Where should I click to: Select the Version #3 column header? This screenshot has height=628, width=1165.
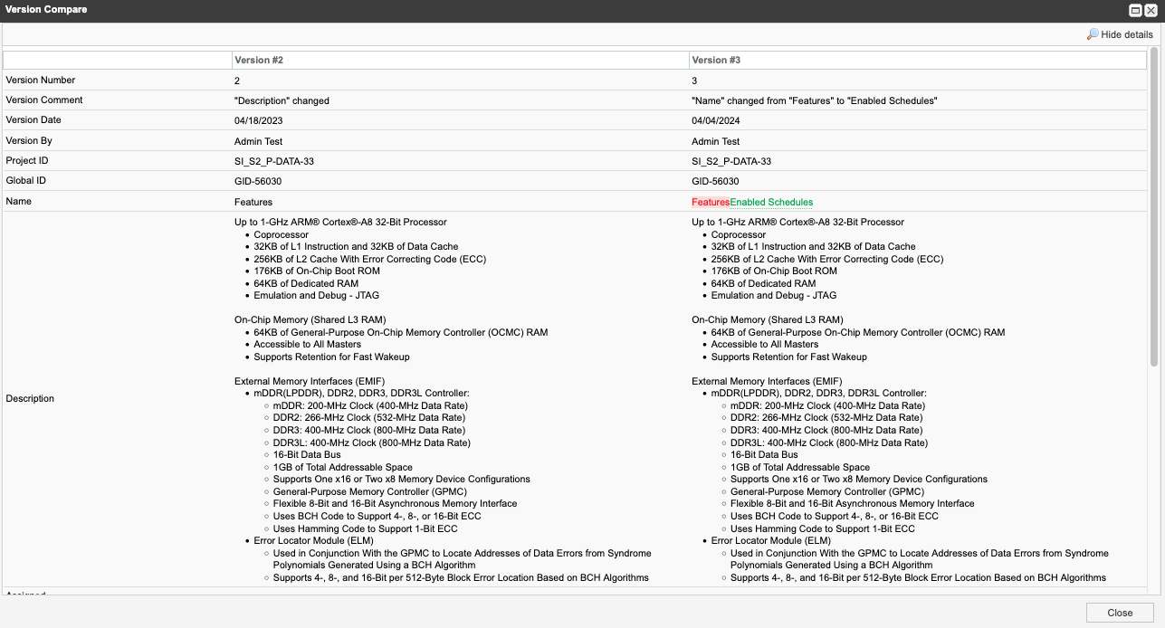click(918, 61)
